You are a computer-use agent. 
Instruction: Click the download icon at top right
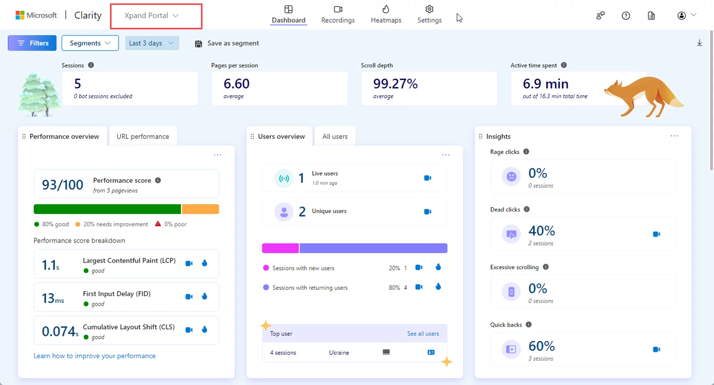click(699, 43)
